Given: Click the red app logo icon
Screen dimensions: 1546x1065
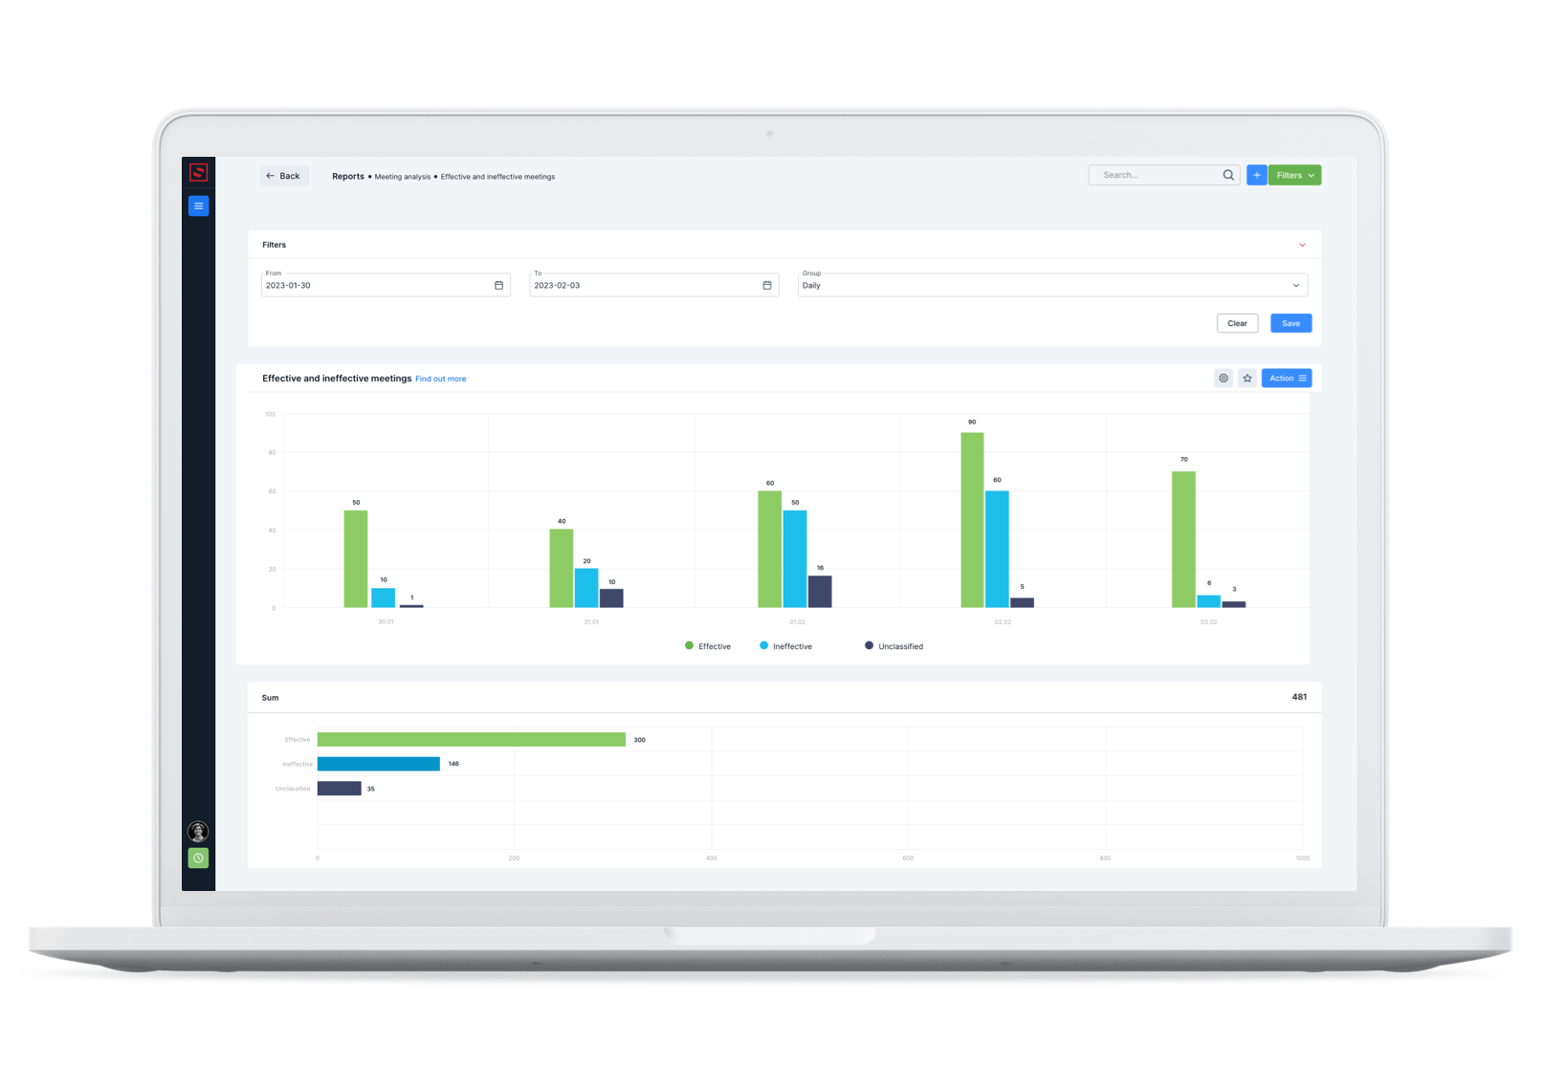Looking at the screenshot, I should pyautogui.click(x=198, y=172).
